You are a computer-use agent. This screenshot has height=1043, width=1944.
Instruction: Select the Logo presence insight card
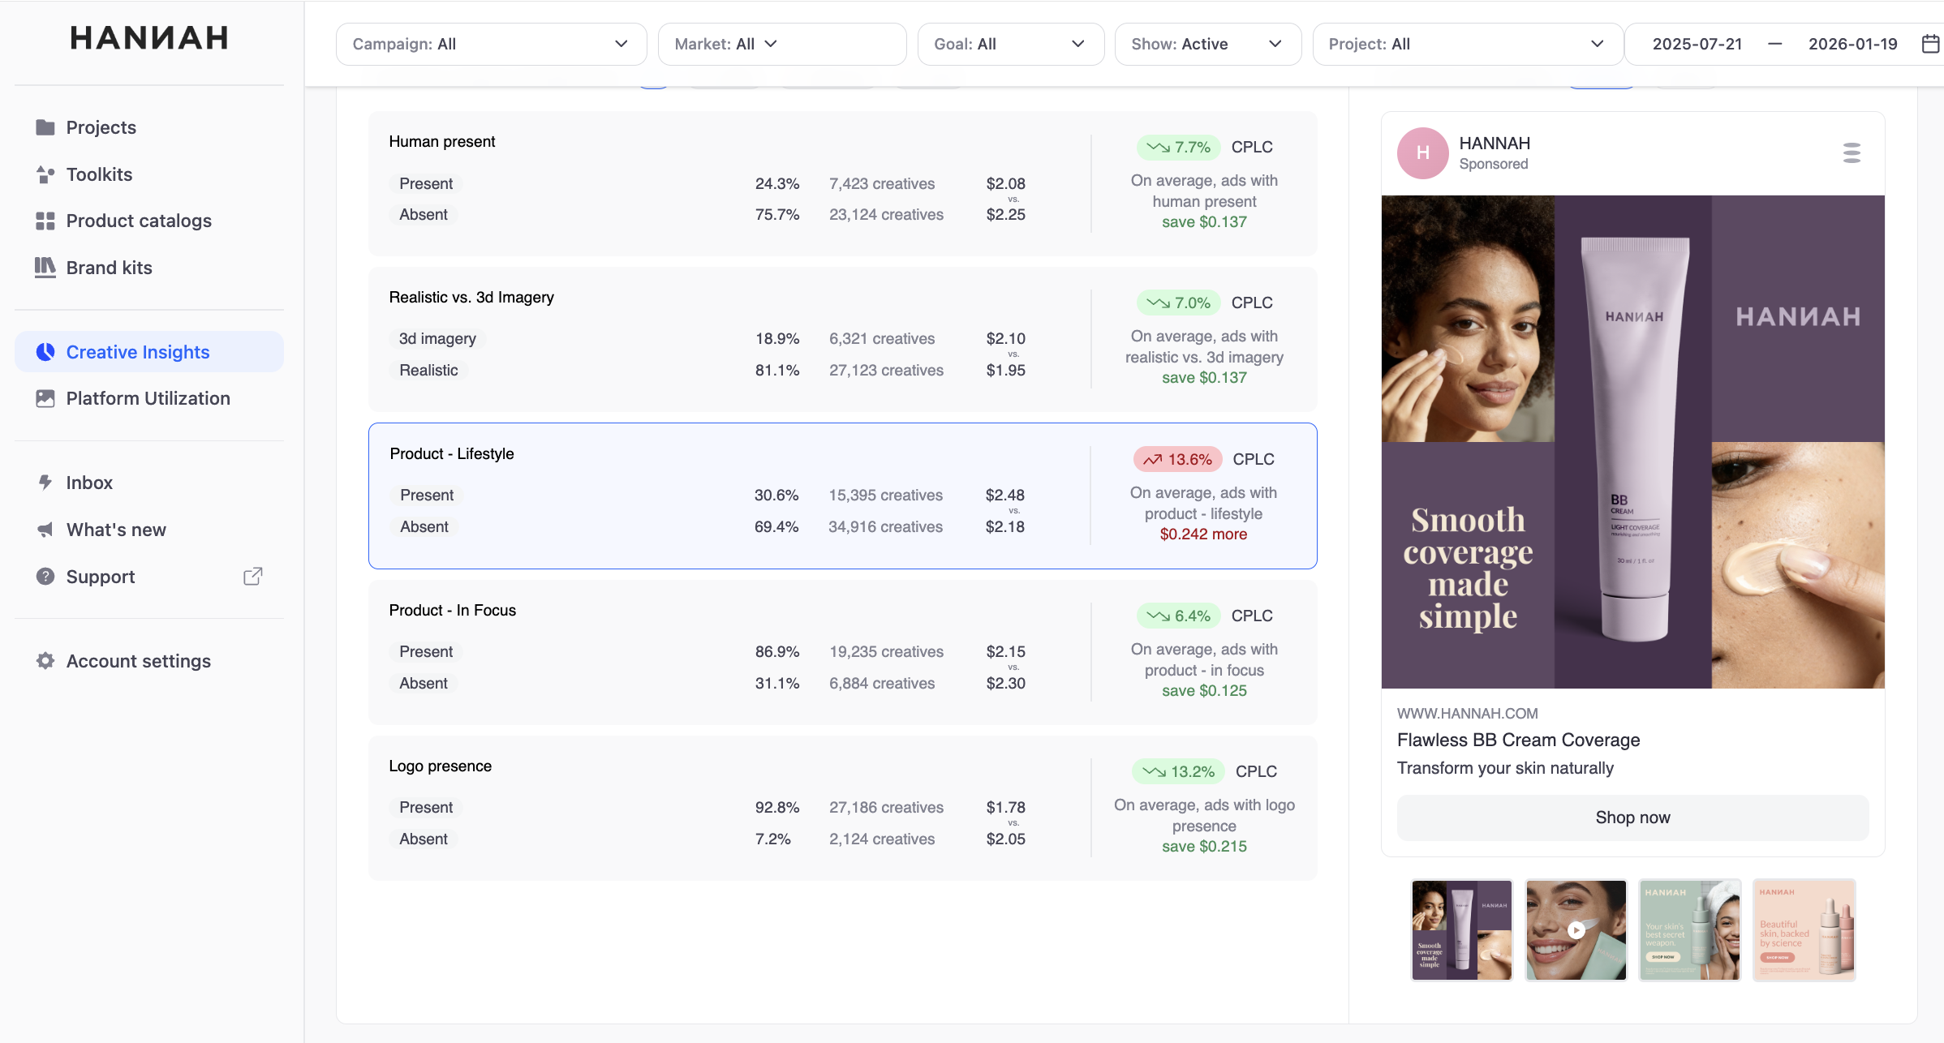(842, 808)
